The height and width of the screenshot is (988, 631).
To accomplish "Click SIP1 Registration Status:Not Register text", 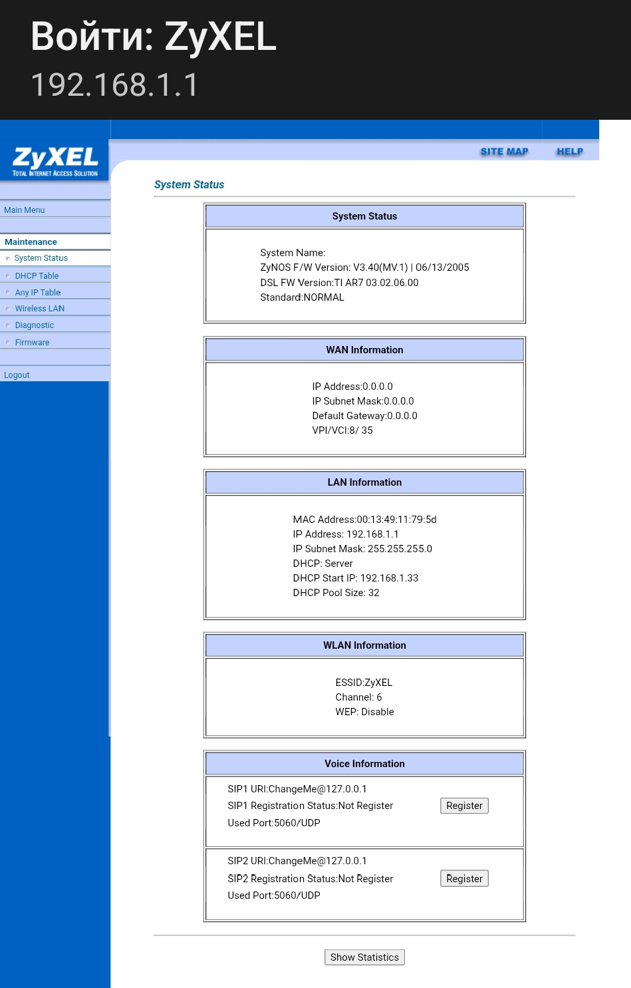I will (x=311, y=806).
